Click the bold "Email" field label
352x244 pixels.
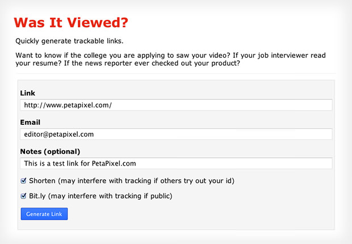(30, 122)
